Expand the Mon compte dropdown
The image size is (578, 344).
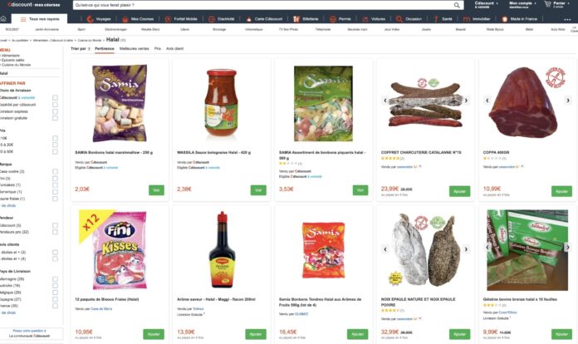(x=522, y=4)
